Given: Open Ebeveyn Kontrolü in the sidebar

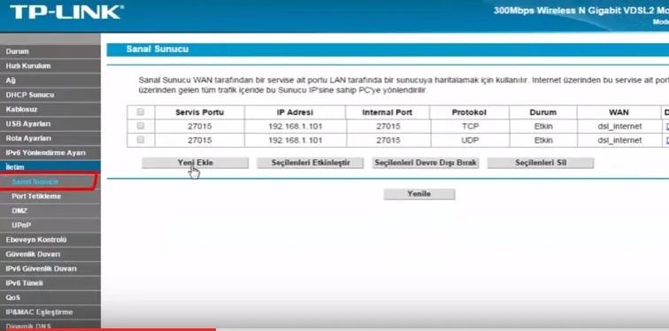Looking at the screenshot, I should coord(50,240).
